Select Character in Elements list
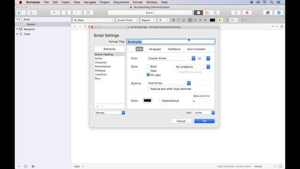This screenshot has width=300, height=169. [109, 62]
